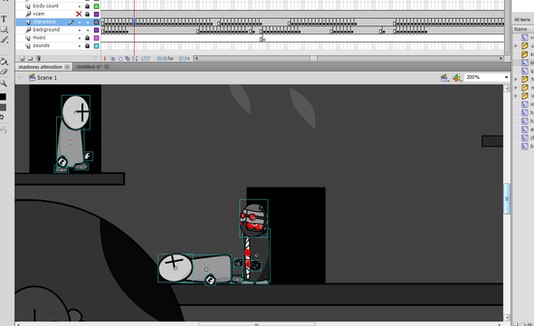The height and width of the screenshot is (326, 534).
Task: Select the Rectangle tool
Action: [x=4, y=29]
